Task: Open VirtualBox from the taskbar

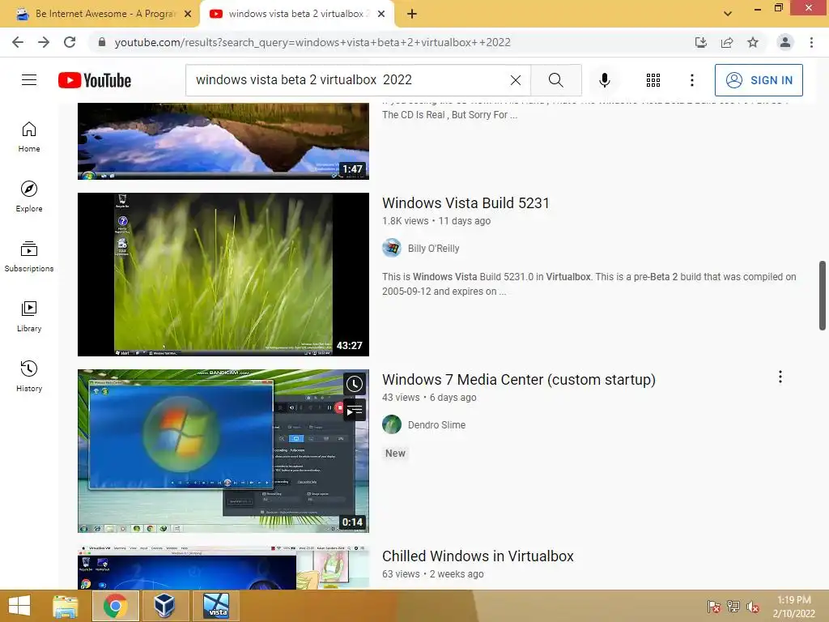Action: pos(165,606)
